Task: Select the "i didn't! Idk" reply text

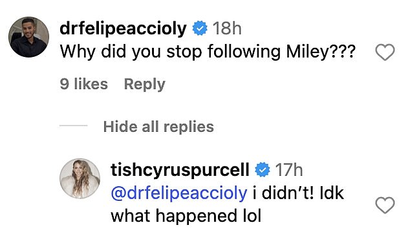Action: [298, 193]
